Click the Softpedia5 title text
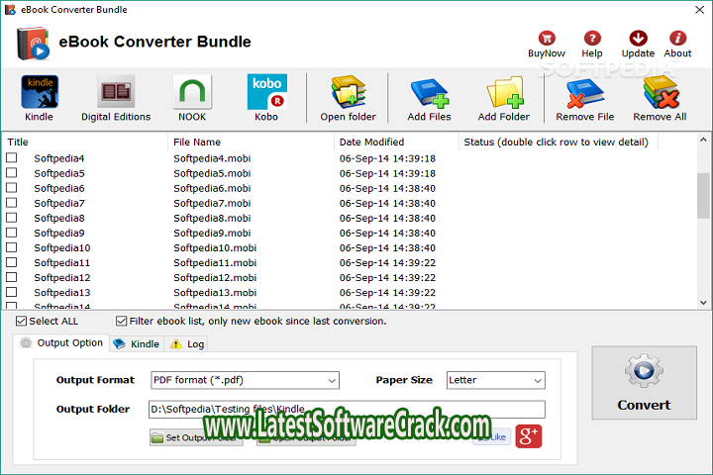This screenshot has width=713, height=475. (59, 173)
